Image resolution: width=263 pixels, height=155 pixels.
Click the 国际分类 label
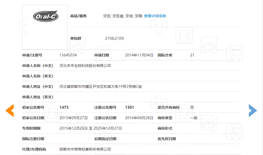coord(165,55)
